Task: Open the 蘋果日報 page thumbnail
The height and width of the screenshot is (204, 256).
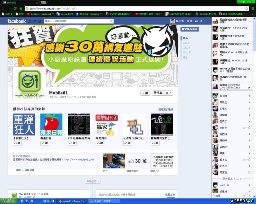Action: [51, 124]
